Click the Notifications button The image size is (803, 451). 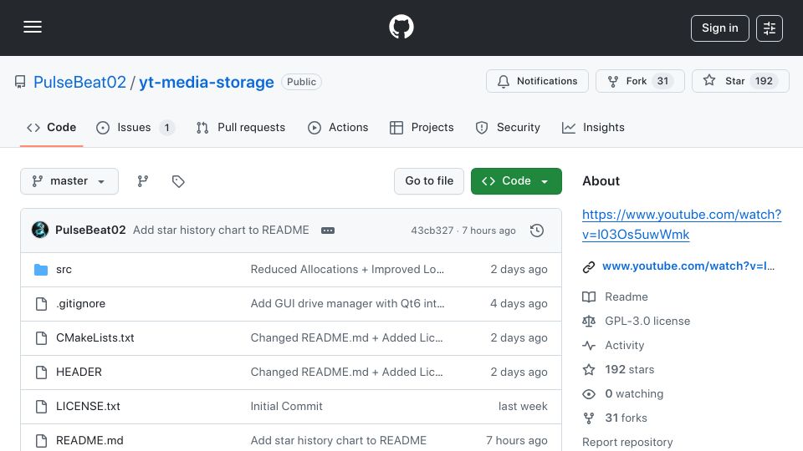[x=537, y=81]
